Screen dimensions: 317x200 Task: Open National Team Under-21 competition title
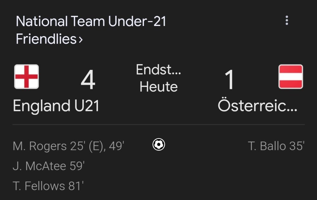click(x=91, y=22)
